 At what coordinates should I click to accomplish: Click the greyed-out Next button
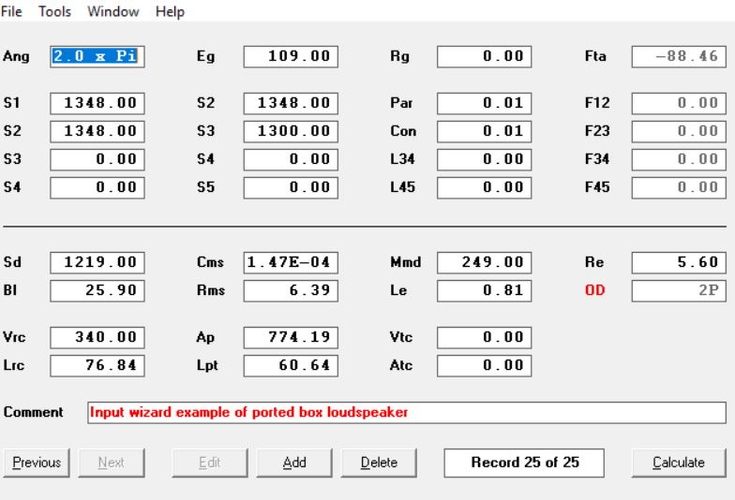[x=112, y=463]
